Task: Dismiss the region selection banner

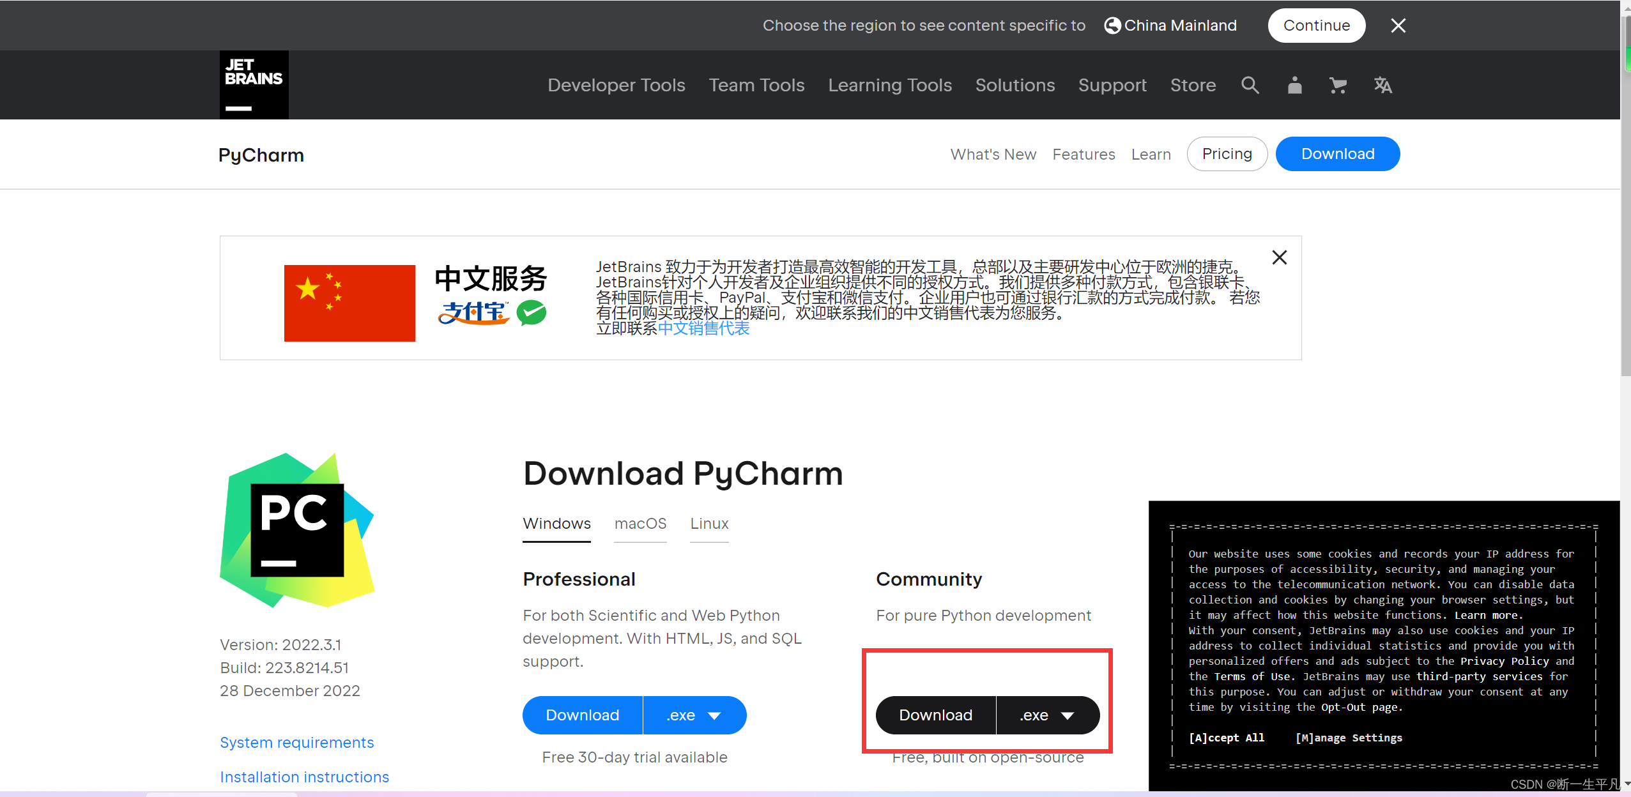Action: tap(1398, 26)
